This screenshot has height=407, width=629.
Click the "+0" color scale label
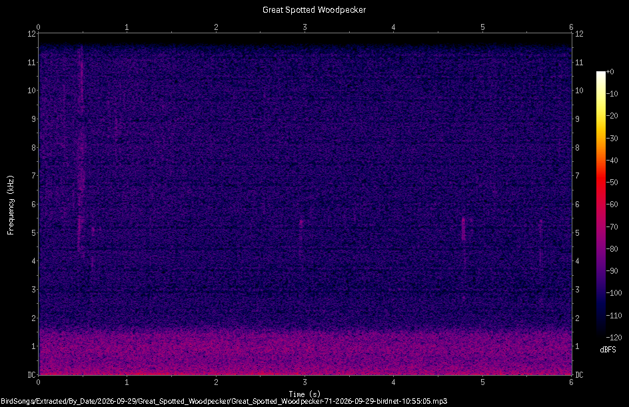610,72
